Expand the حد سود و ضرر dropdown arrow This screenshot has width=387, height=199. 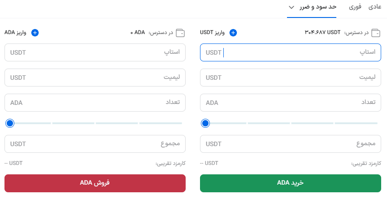pos(291,7)
